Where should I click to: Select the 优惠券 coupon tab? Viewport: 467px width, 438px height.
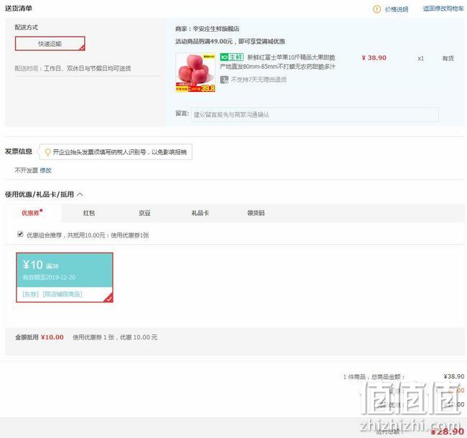click(31, 213)
